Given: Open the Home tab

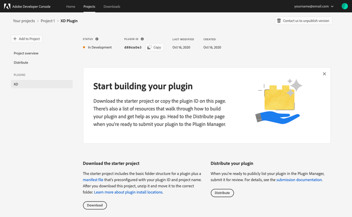Looking at the screenshot, I should pos(70,7).
